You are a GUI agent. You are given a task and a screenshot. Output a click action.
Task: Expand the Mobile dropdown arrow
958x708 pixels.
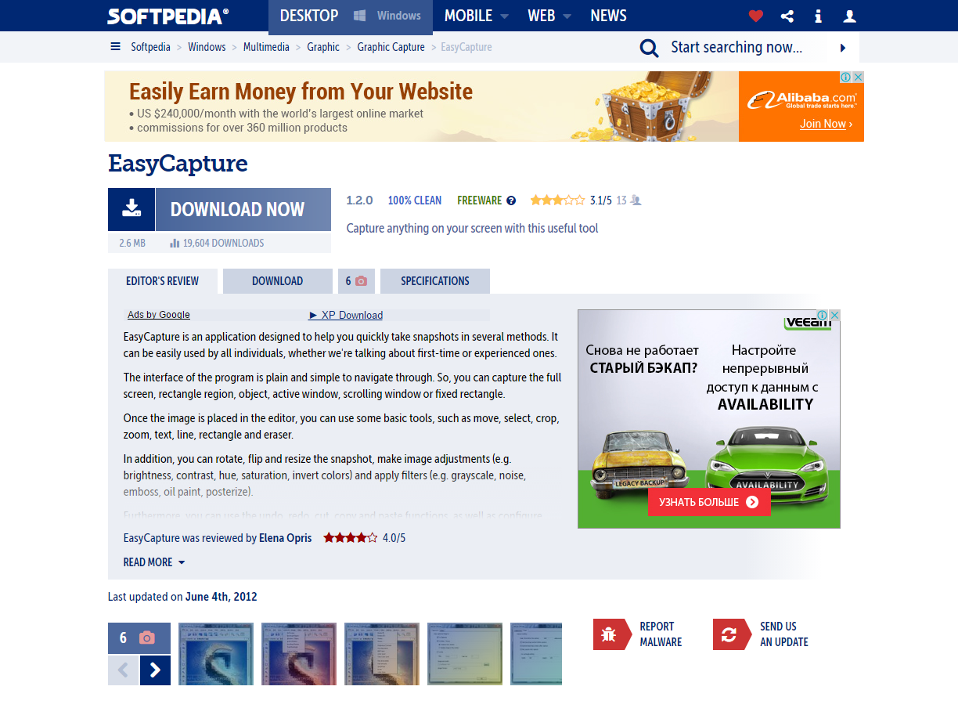pyautogui.click(x=504, y=16)
